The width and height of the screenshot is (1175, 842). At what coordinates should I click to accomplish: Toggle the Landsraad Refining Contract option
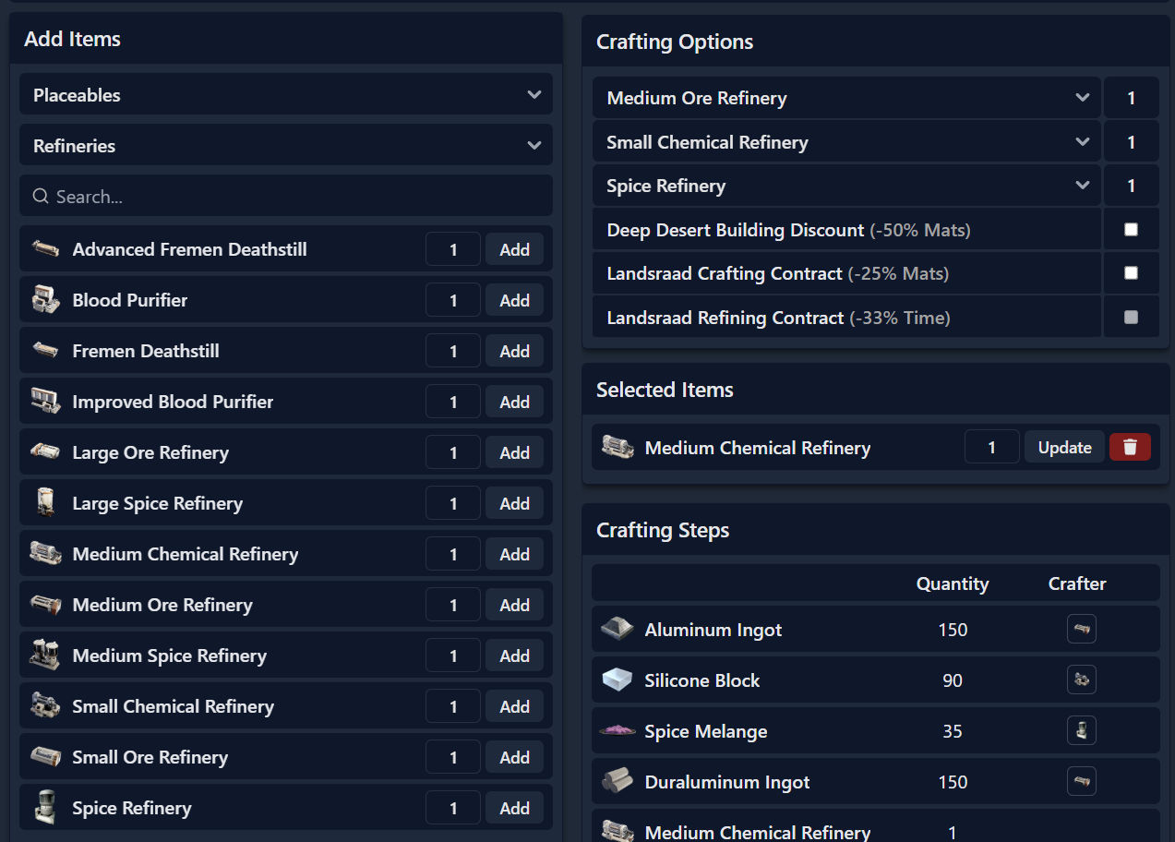click(x=1131, y=317)
